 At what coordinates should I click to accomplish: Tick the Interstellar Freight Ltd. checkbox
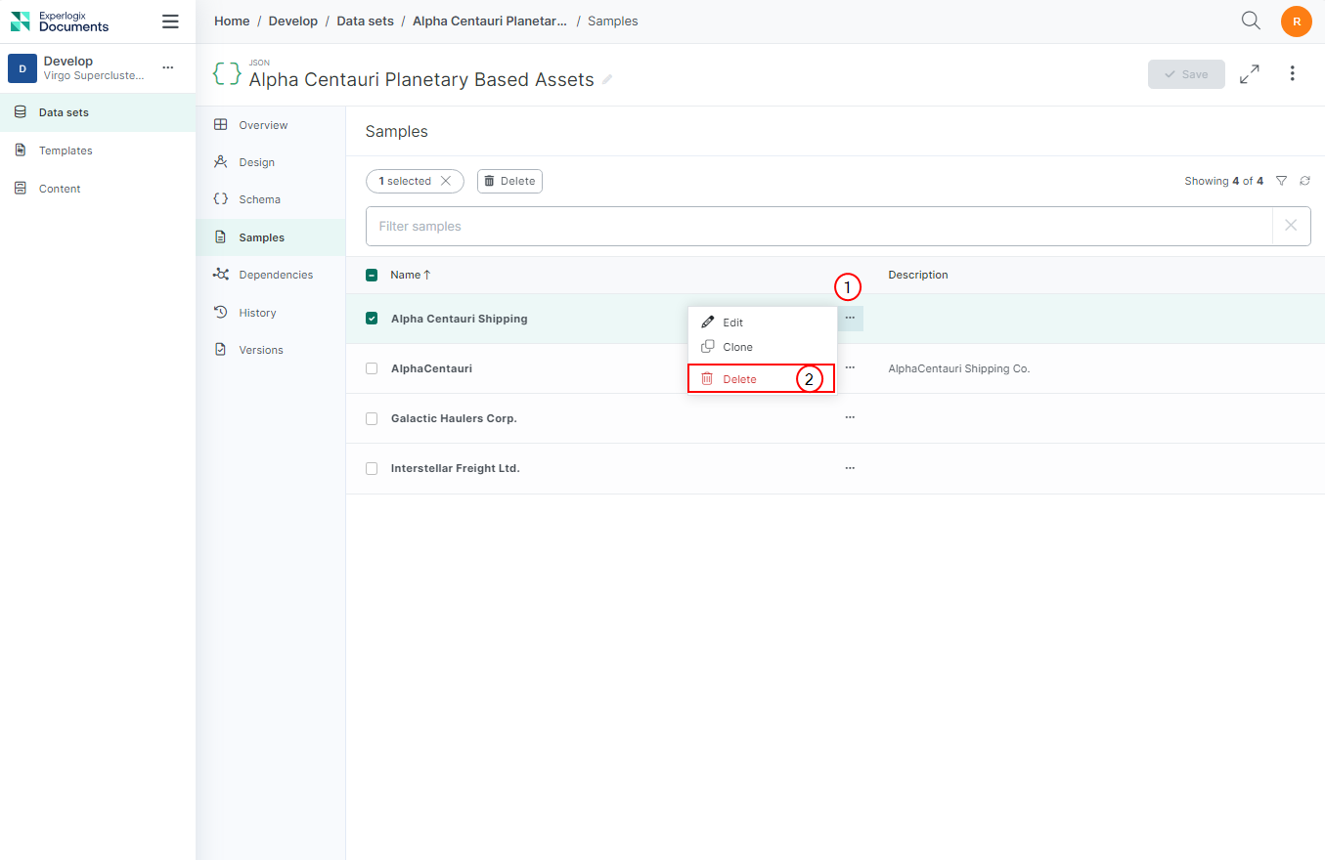[372, 468]
